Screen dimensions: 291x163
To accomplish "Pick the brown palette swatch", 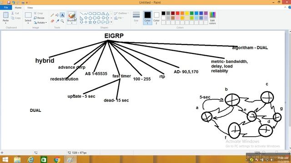I will (173, 18).
